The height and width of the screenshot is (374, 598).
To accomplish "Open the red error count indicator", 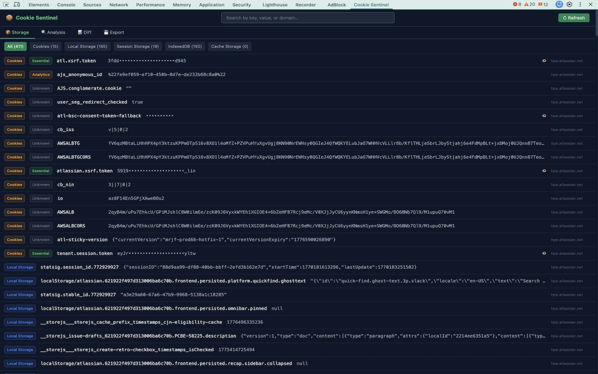I will coord(517,5).
